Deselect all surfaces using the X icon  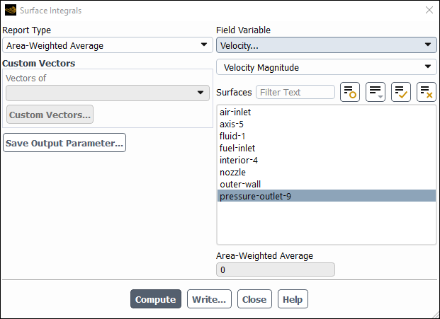pyautogui.click(x=427, y=92)
